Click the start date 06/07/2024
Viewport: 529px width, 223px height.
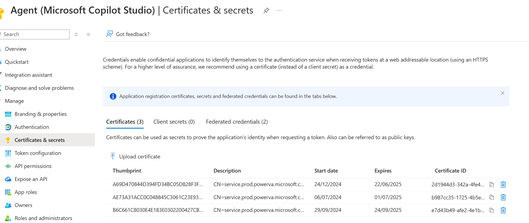[x=328, y=197]
